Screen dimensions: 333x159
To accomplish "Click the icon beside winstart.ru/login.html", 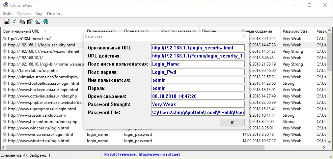I will (x=5, y=141).
